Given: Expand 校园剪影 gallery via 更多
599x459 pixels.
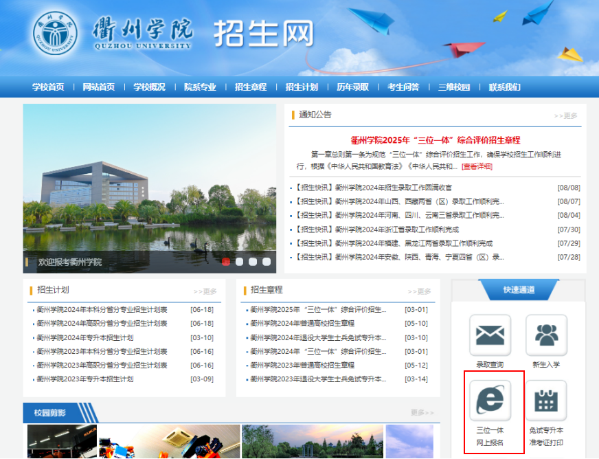Looking at the screenshot, I should (x=422, y=413).
